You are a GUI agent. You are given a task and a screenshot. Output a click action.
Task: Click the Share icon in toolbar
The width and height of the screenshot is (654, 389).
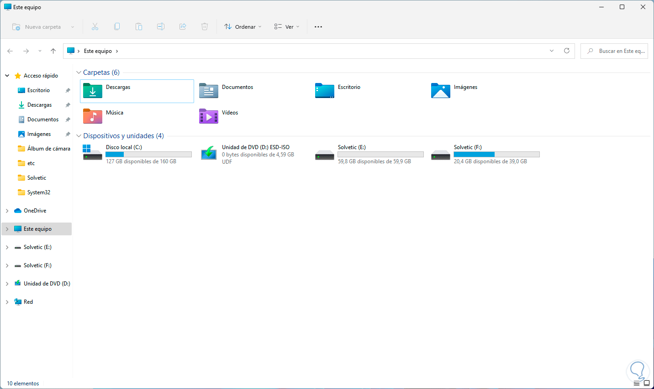coord(183,27)
